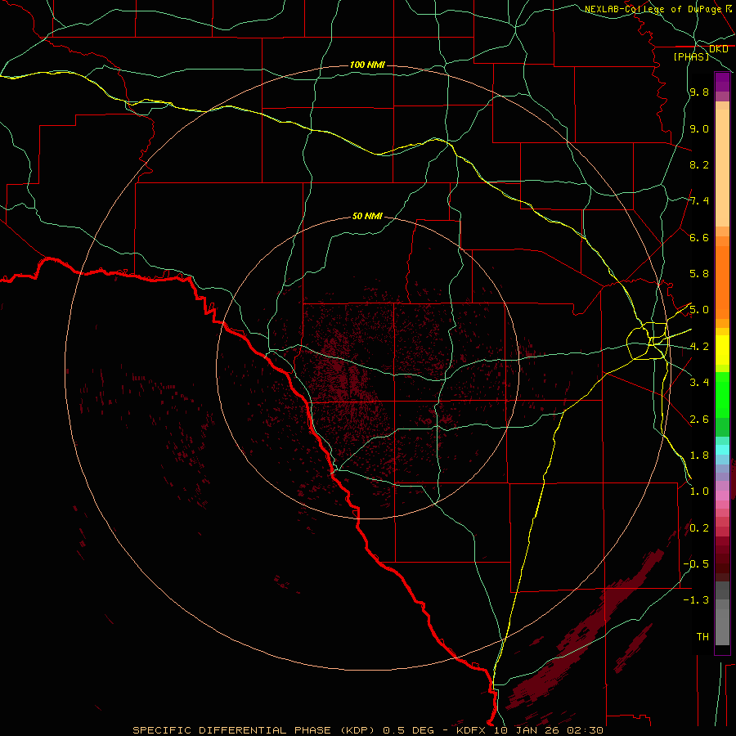Image resolution: width=736 pixels, height=736 pixels.
Task: Click the 4.2 legend value
Action: (699, 347)
